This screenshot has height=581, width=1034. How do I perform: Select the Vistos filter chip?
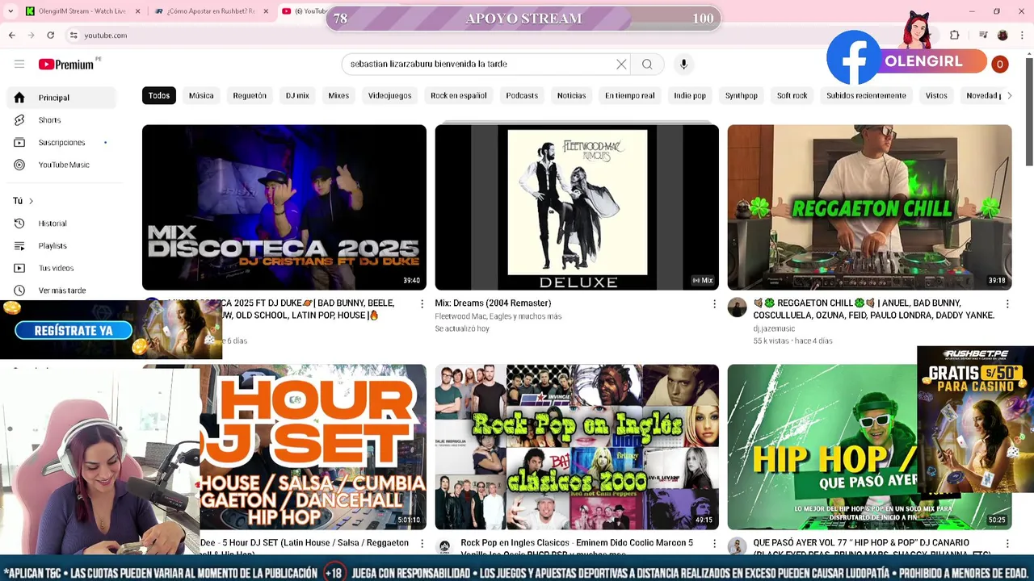pos(936,95)
